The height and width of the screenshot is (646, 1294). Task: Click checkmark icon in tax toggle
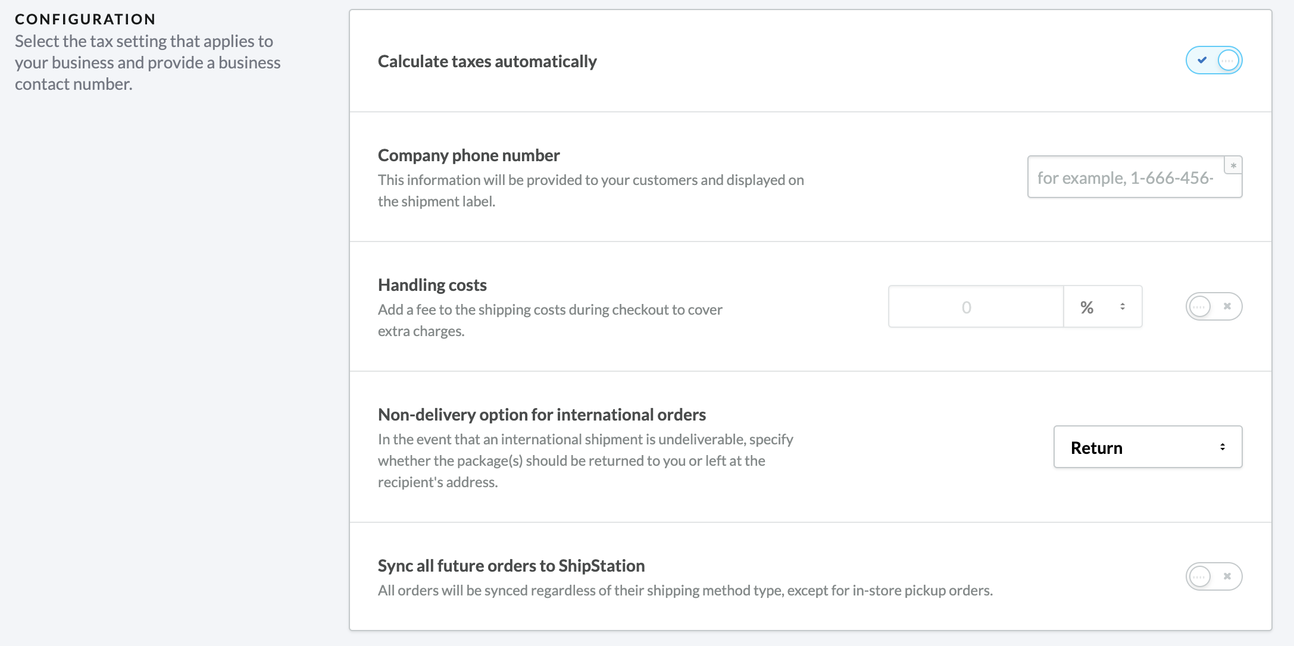1202,60
